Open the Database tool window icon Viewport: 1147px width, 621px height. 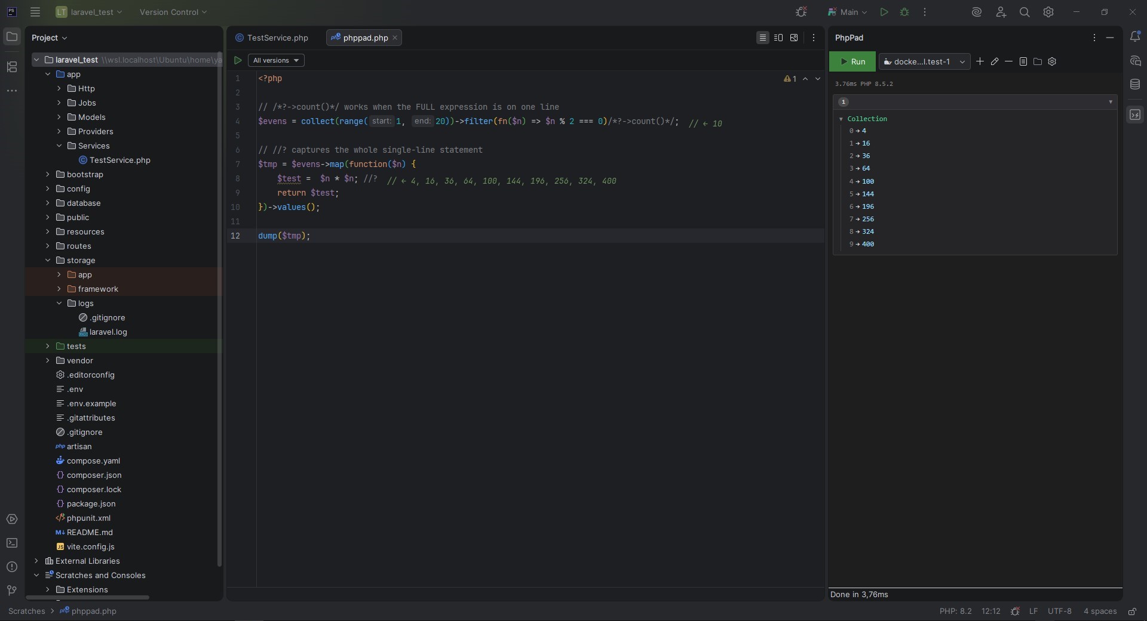[1135, 85]
